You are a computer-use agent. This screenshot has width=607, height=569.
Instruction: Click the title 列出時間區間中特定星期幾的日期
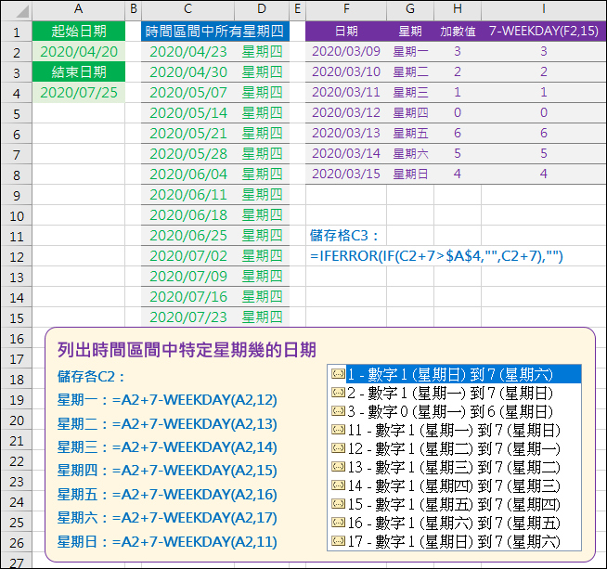tap(187, 350)
